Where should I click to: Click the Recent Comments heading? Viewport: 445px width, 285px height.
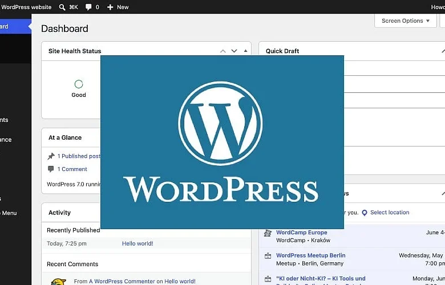pos(72,264)
